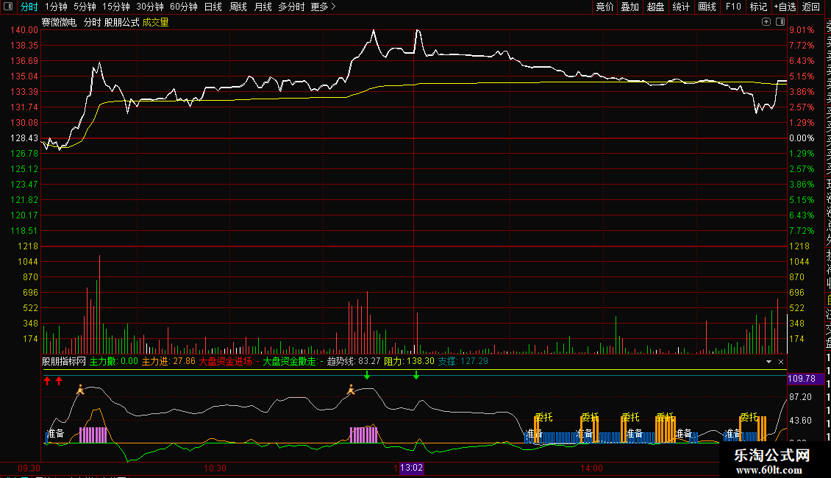Click the upload arrow icon above chart
Screen dimensions: 831x478
click(x=767, y=23)
